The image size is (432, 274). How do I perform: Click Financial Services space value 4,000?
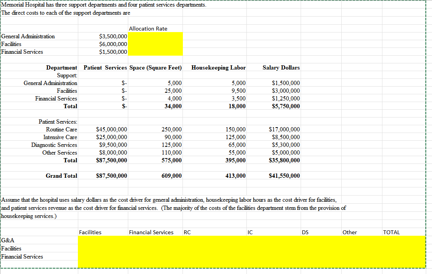pos(175,99)
